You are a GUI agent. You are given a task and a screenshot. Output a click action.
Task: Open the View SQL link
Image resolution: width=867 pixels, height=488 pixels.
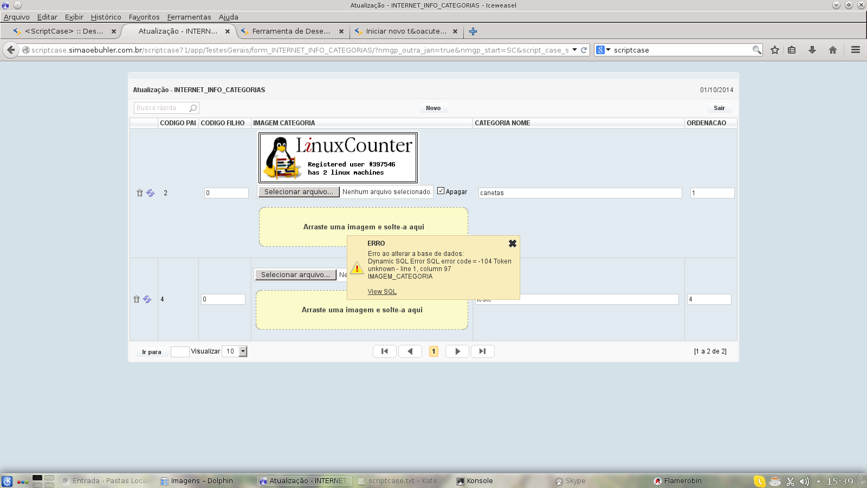pyautogui.click(x=382, y=292)
